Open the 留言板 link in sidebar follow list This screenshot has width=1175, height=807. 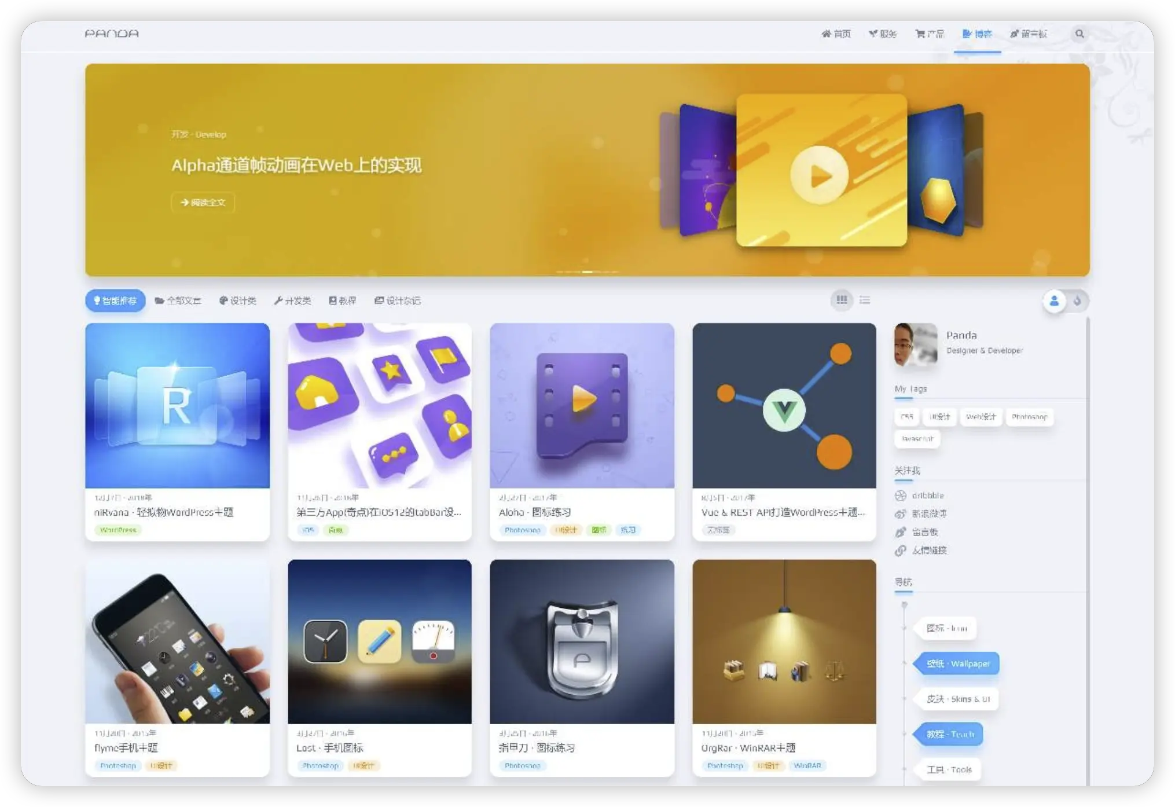(x=917, y=532)
